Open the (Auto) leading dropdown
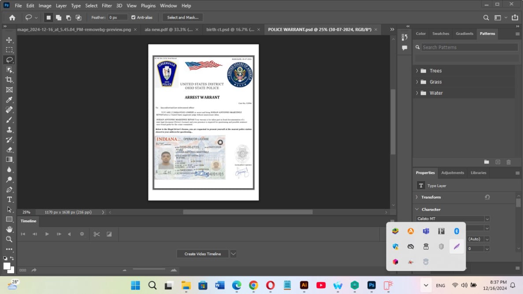The width and height of the screenshot is (523, 294). coord(487,239)
